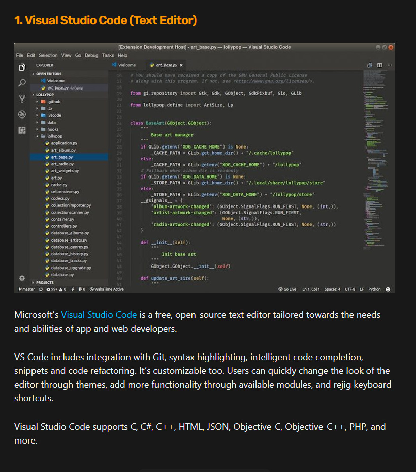Click the errors and warnings count in status bar
Viewport: 416px width, 472px height.
click(56, 289)
